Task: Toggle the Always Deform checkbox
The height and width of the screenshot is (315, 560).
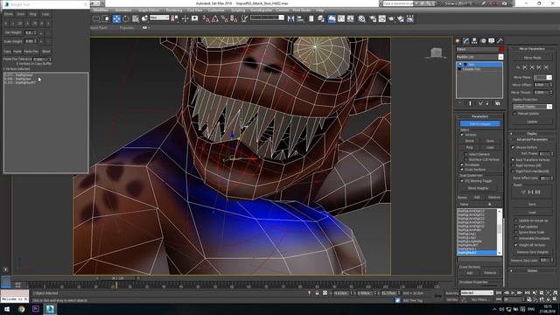Action: pyautogui.click(x=514, y=147)
